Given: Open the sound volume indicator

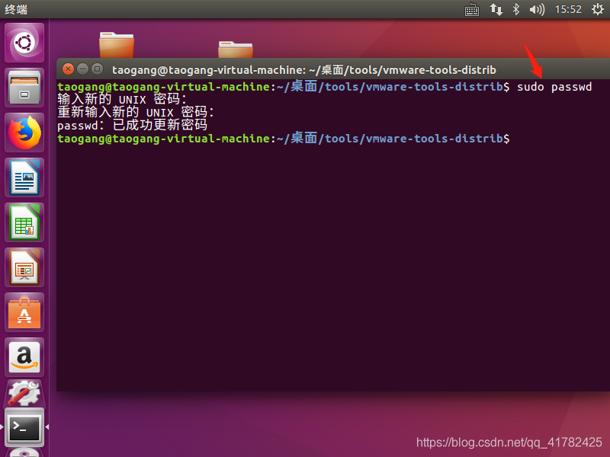Looking at the screenshot, I should pos(537,9).
